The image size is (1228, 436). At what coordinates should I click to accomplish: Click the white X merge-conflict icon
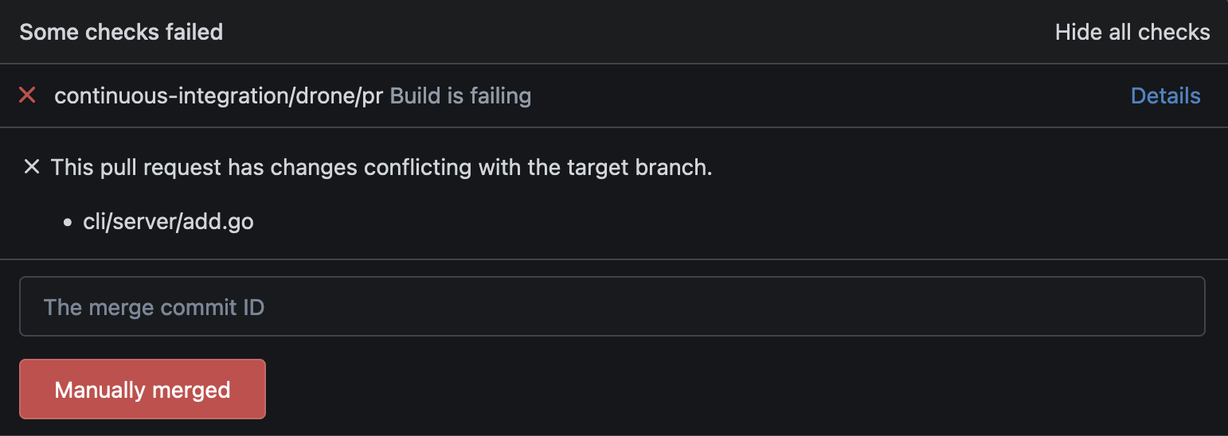(x=31, y=167)
